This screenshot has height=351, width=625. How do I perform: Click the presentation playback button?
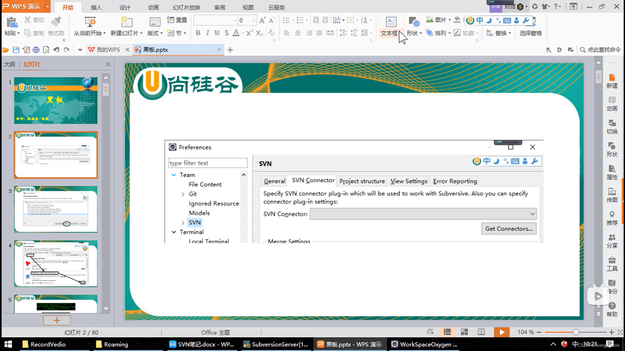[x=501, y=332]
